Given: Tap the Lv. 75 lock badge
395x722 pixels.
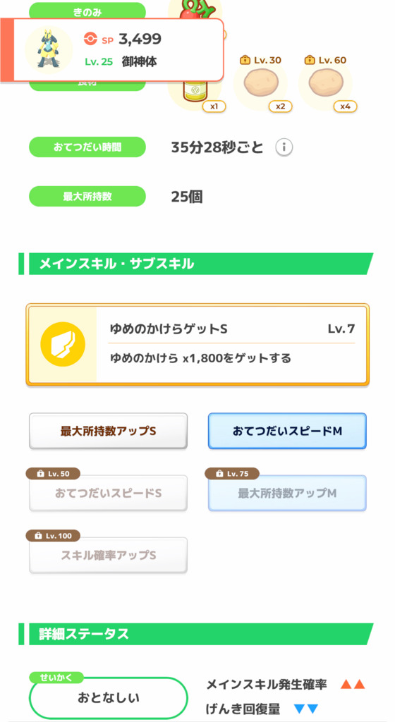Looking at the screenshot, I should (233, 473).
